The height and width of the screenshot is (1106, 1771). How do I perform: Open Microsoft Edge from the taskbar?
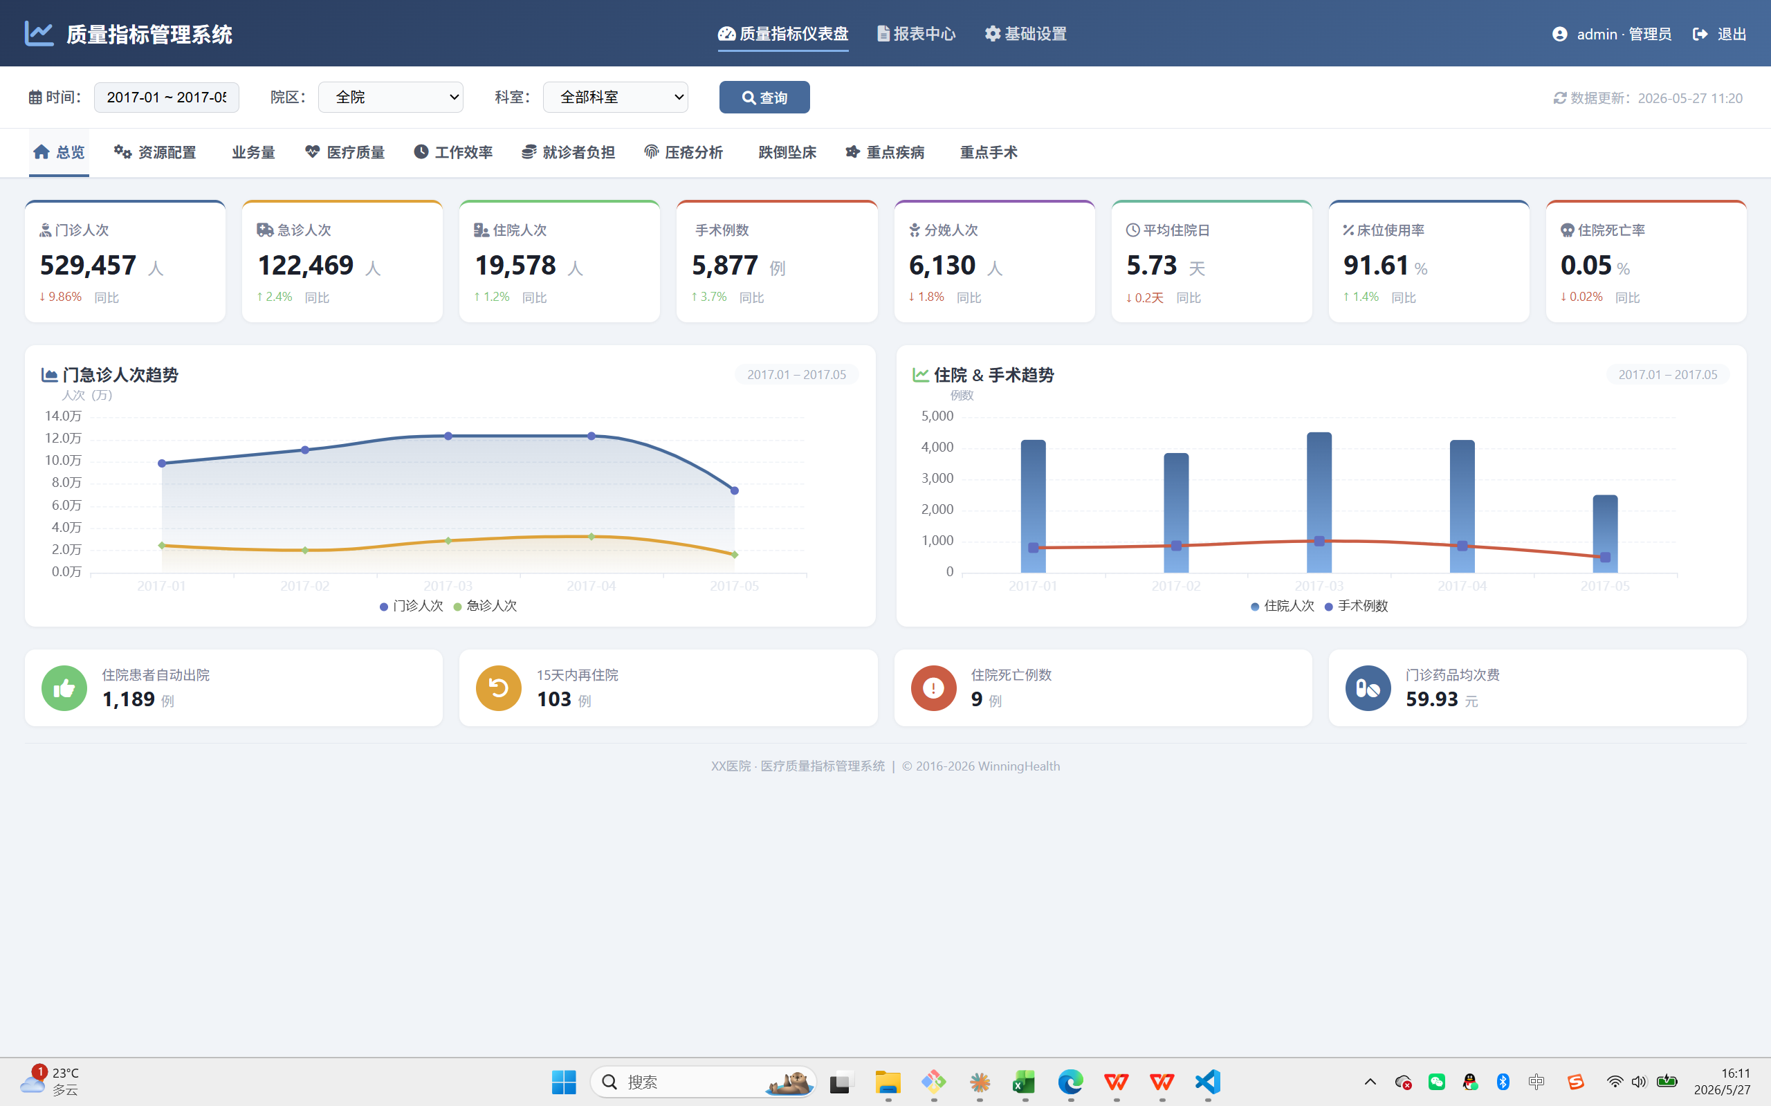click(1070, 1082)
